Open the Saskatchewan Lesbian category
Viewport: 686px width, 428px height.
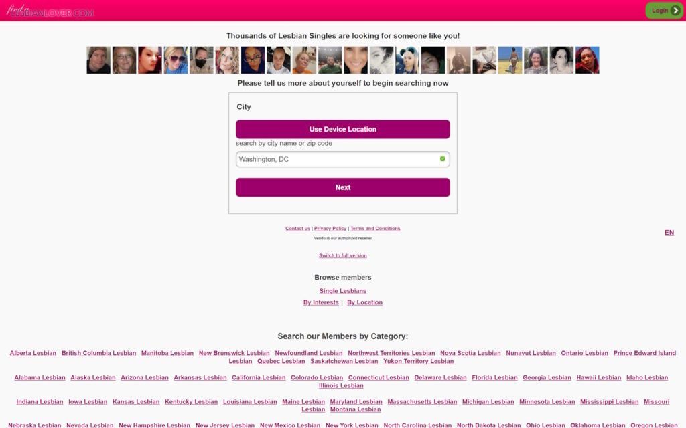344,361
